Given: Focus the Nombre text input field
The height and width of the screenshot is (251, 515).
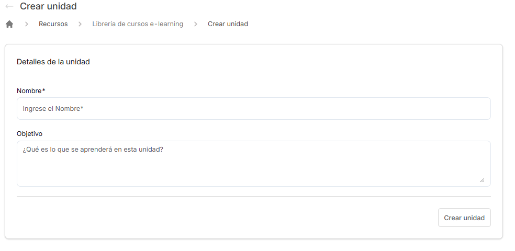Looking at the screenshot, I should (x=253, y=109).
